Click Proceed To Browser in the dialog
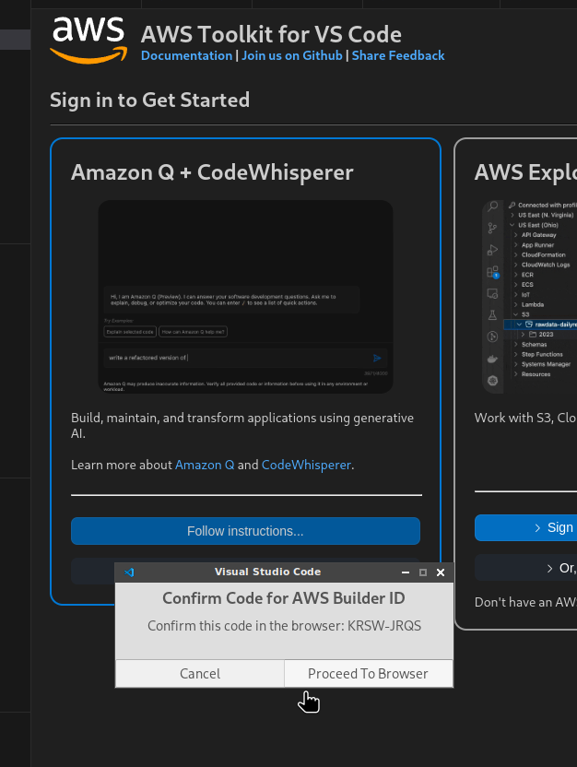Screen dimensions: 577x767 click(x=368, y=674)
